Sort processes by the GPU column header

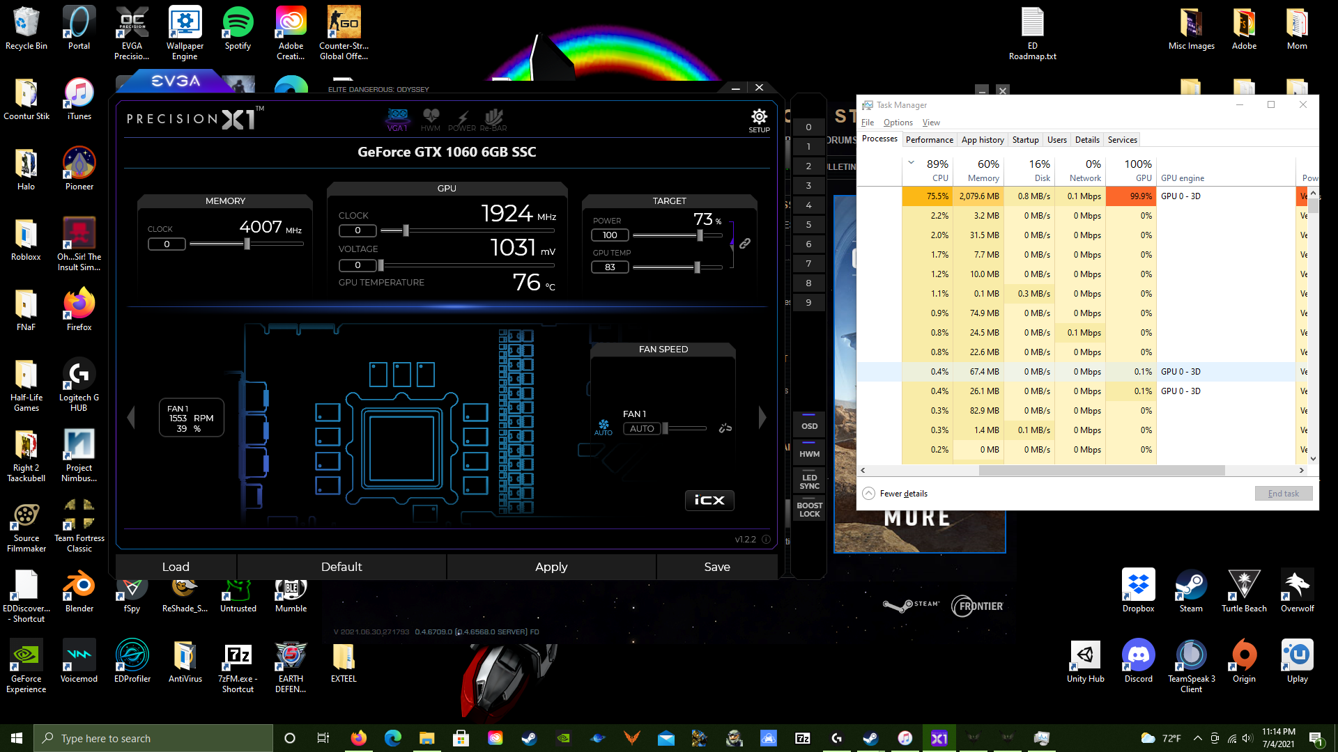(x=1131, y=170)
